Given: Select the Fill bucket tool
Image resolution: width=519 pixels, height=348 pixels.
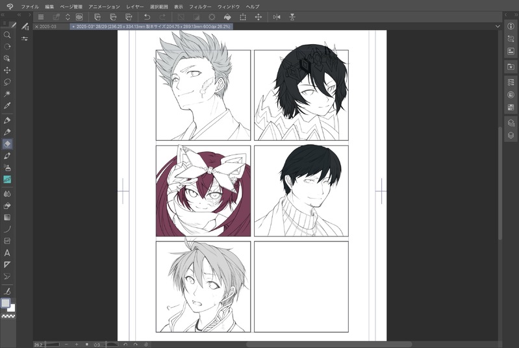Looking at the screenshot, I should click(7, 206).
